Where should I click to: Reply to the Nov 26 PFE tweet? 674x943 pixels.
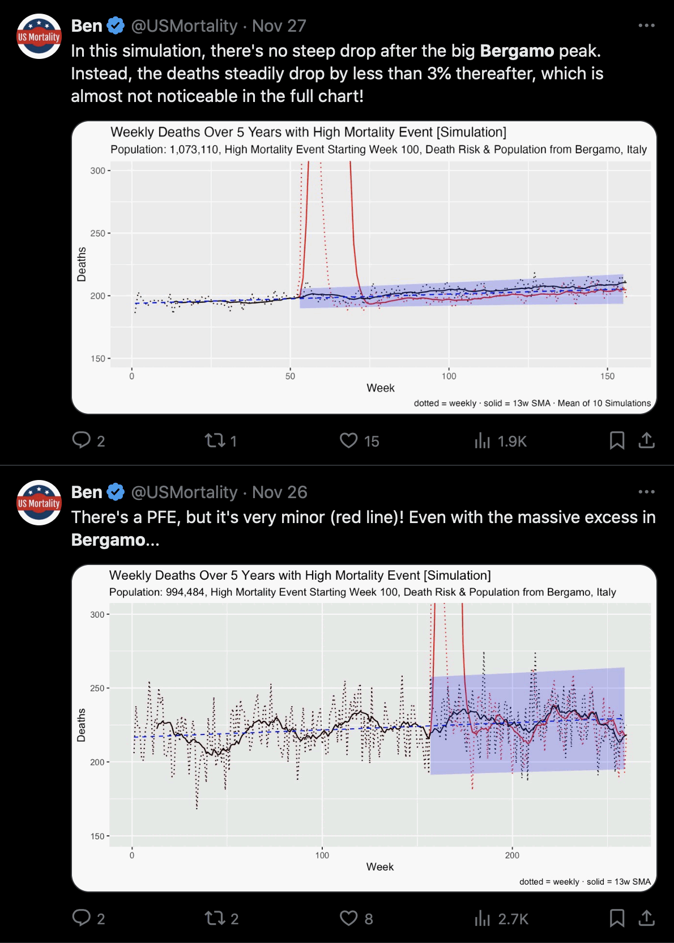[82, 917]
